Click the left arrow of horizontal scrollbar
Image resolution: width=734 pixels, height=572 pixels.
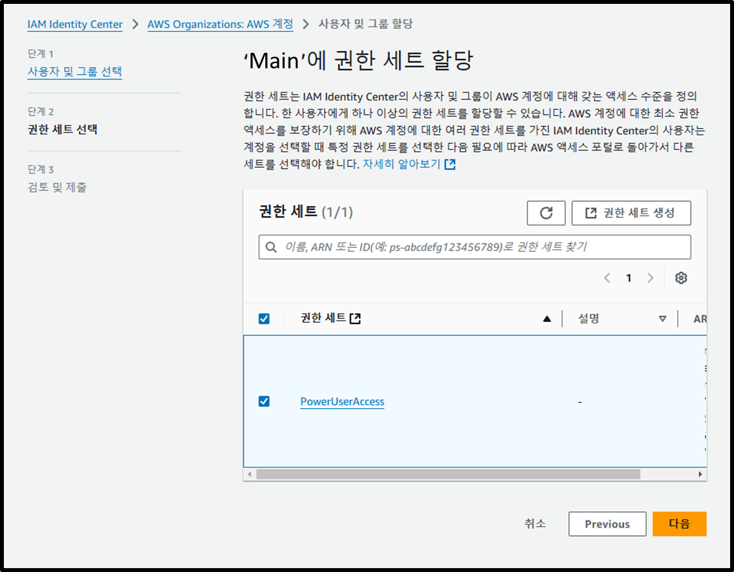click(x=249, y=474)
